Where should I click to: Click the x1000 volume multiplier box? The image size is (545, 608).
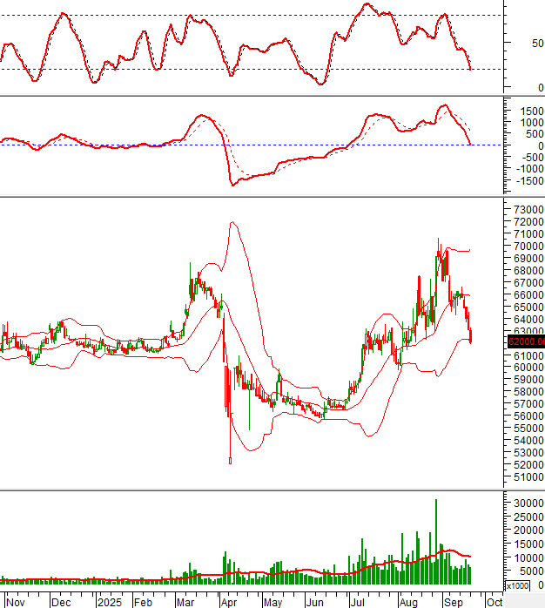(518, 585)
